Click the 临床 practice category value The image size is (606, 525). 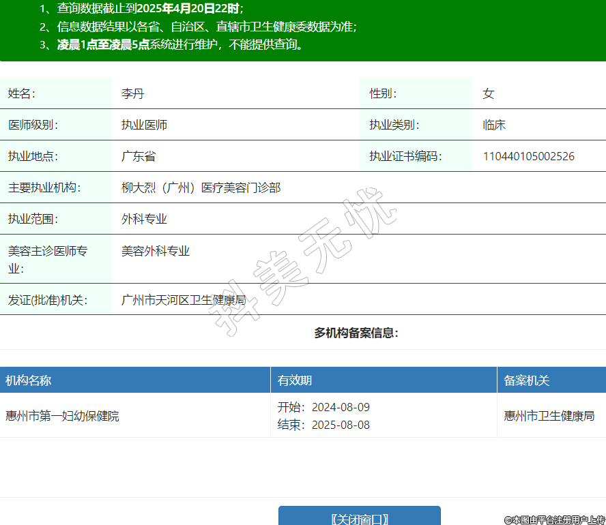click(x=494, y=125)
